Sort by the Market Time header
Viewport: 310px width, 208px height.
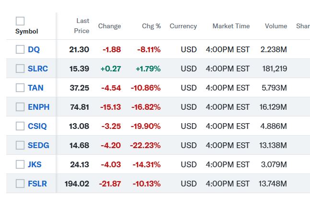tap(231, 26)
